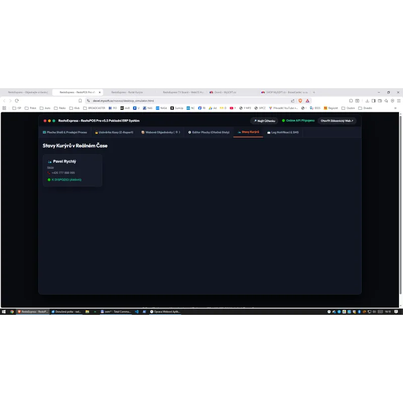Open the BROADCASTER bookmarks folder
403x403 pixels.
click(94, 108)
